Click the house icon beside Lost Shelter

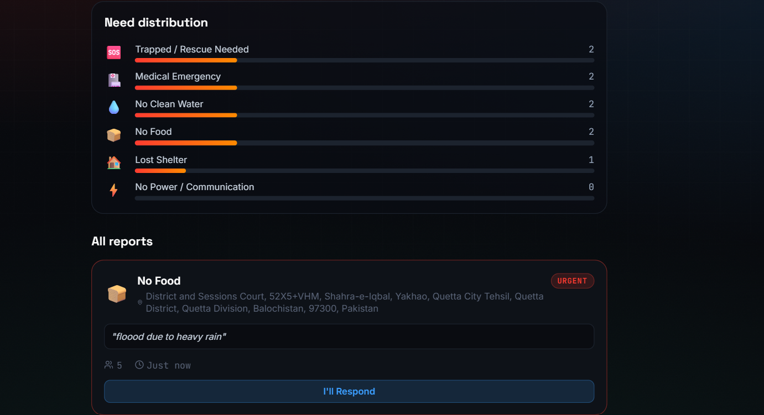click(x=113, y=162)
